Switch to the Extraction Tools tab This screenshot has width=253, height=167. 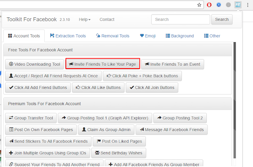click(68, 36)
